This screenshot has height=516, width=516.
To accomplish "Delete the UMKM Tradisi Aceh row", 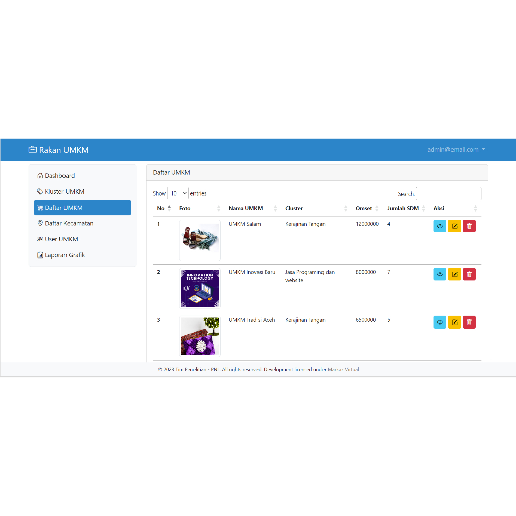I will [469, 322].
